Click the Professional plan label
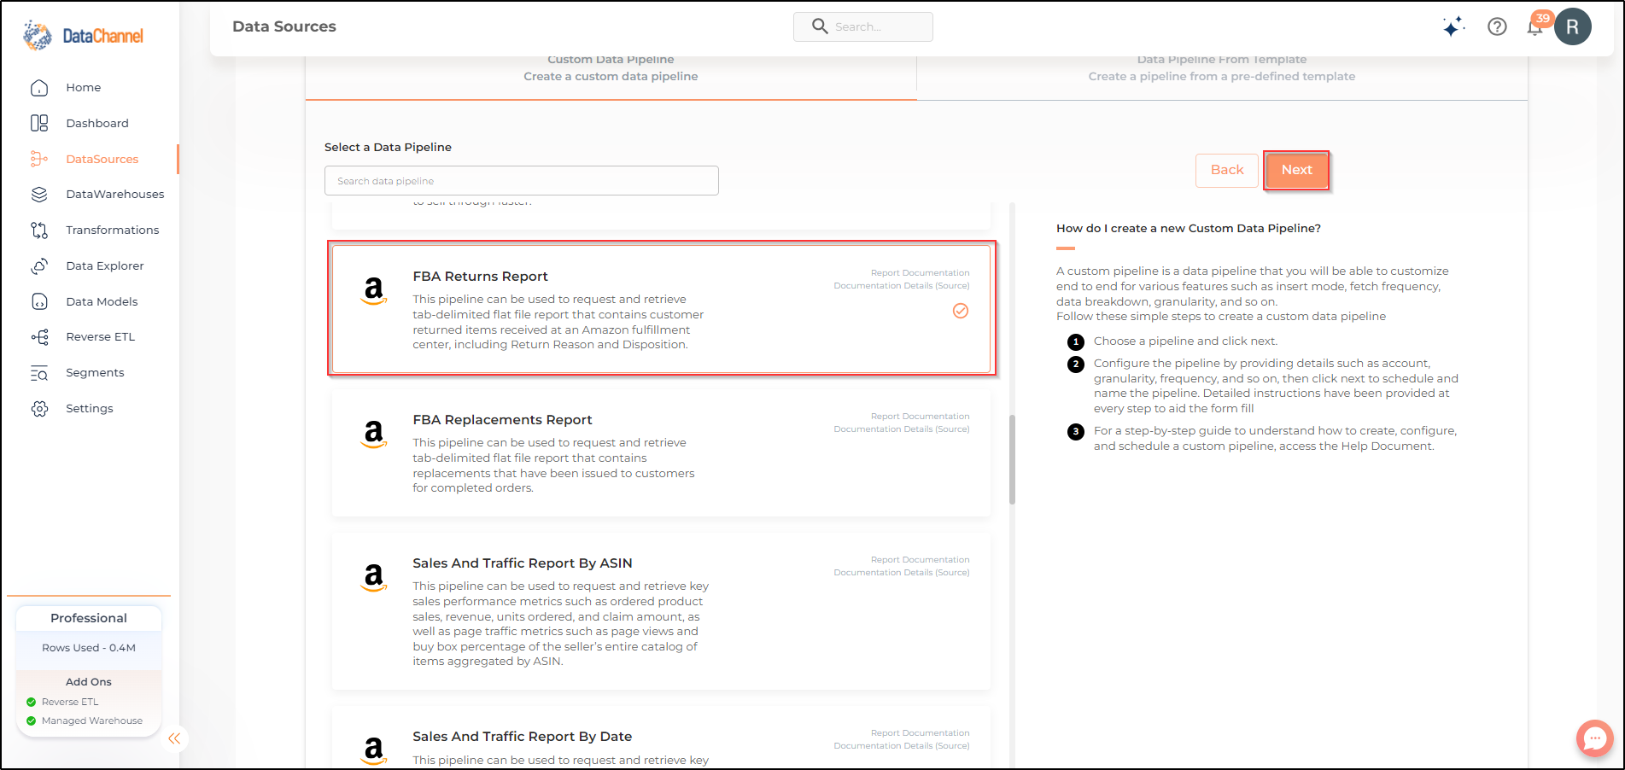The width and height of the screenshot is (1625, 770). (89, 618)
